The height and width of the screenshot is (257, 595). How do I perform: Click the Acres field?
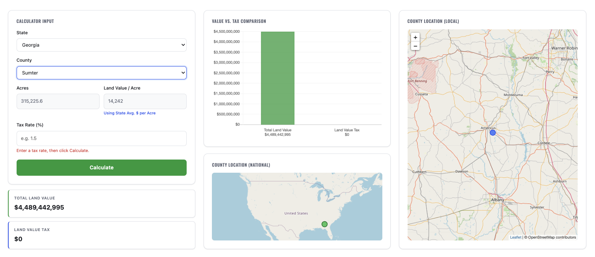point(58,101)
